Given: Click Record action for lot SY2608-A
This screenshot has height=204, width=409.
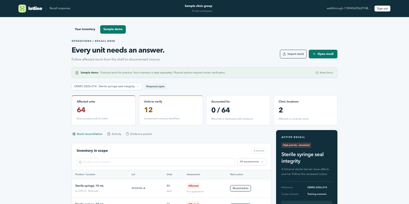Looking at the screenshot, I should tap(241, 188).
